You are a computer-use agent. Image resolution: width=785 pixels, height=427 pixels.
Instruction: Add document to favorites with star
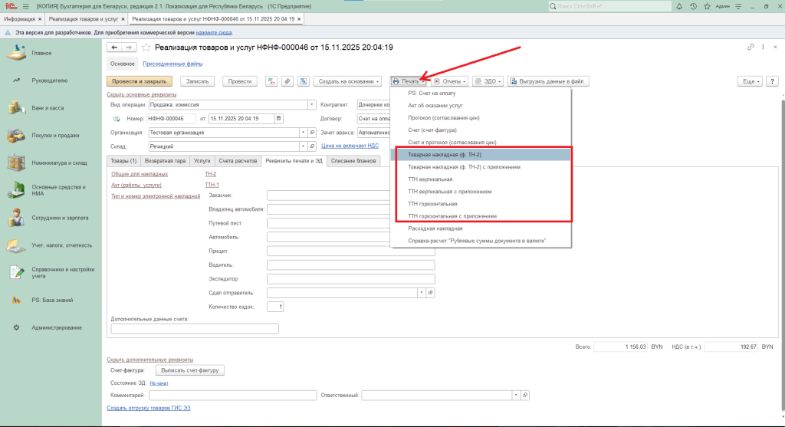pyautogui.click(x=146, y=48)
